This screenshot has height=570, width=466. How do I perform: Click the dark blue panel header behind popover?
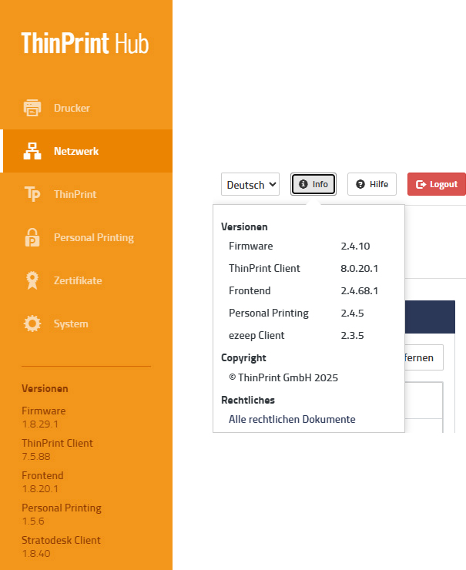tap(430, 317)
